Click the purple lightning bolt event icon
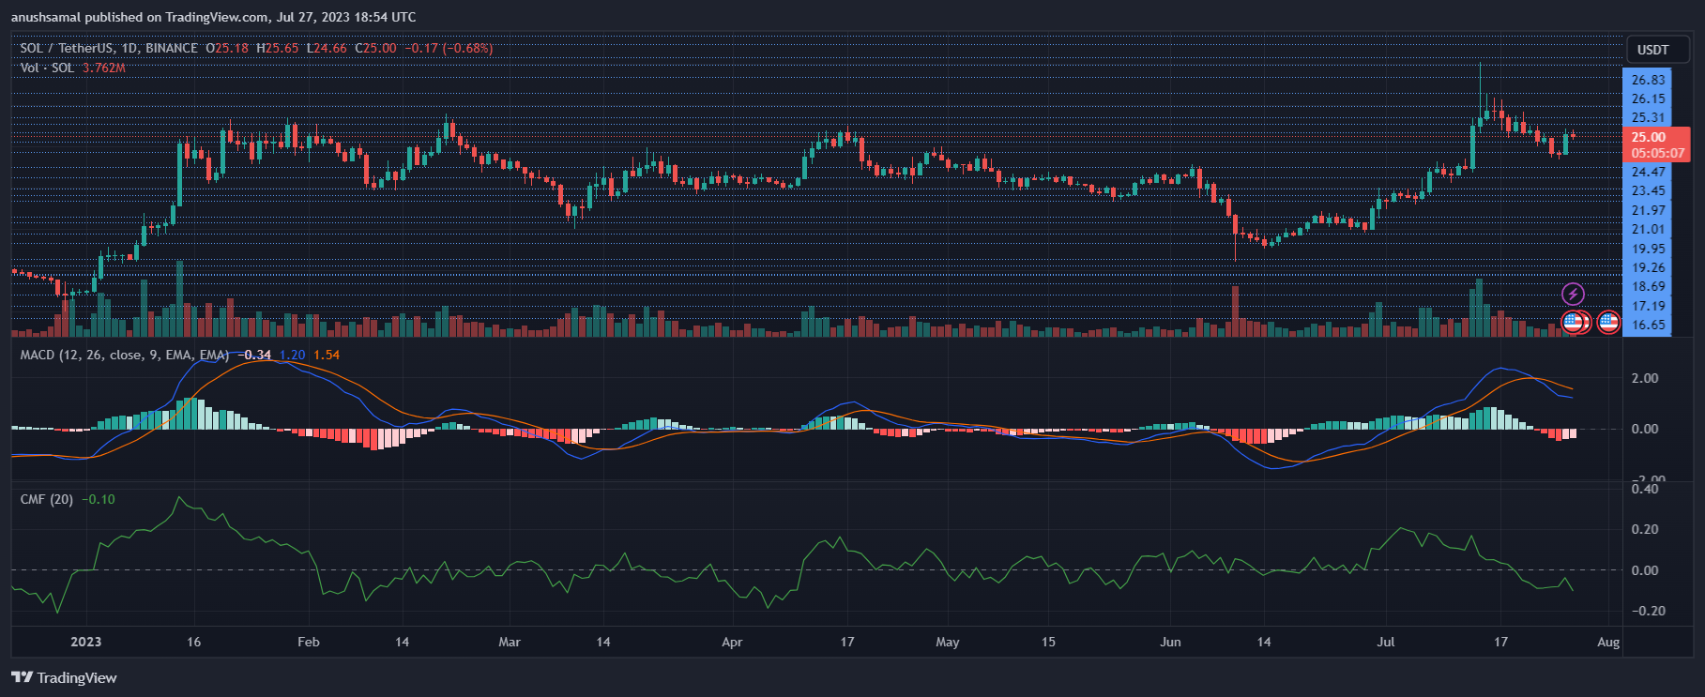The image size is (1705, 697). 1573,295
